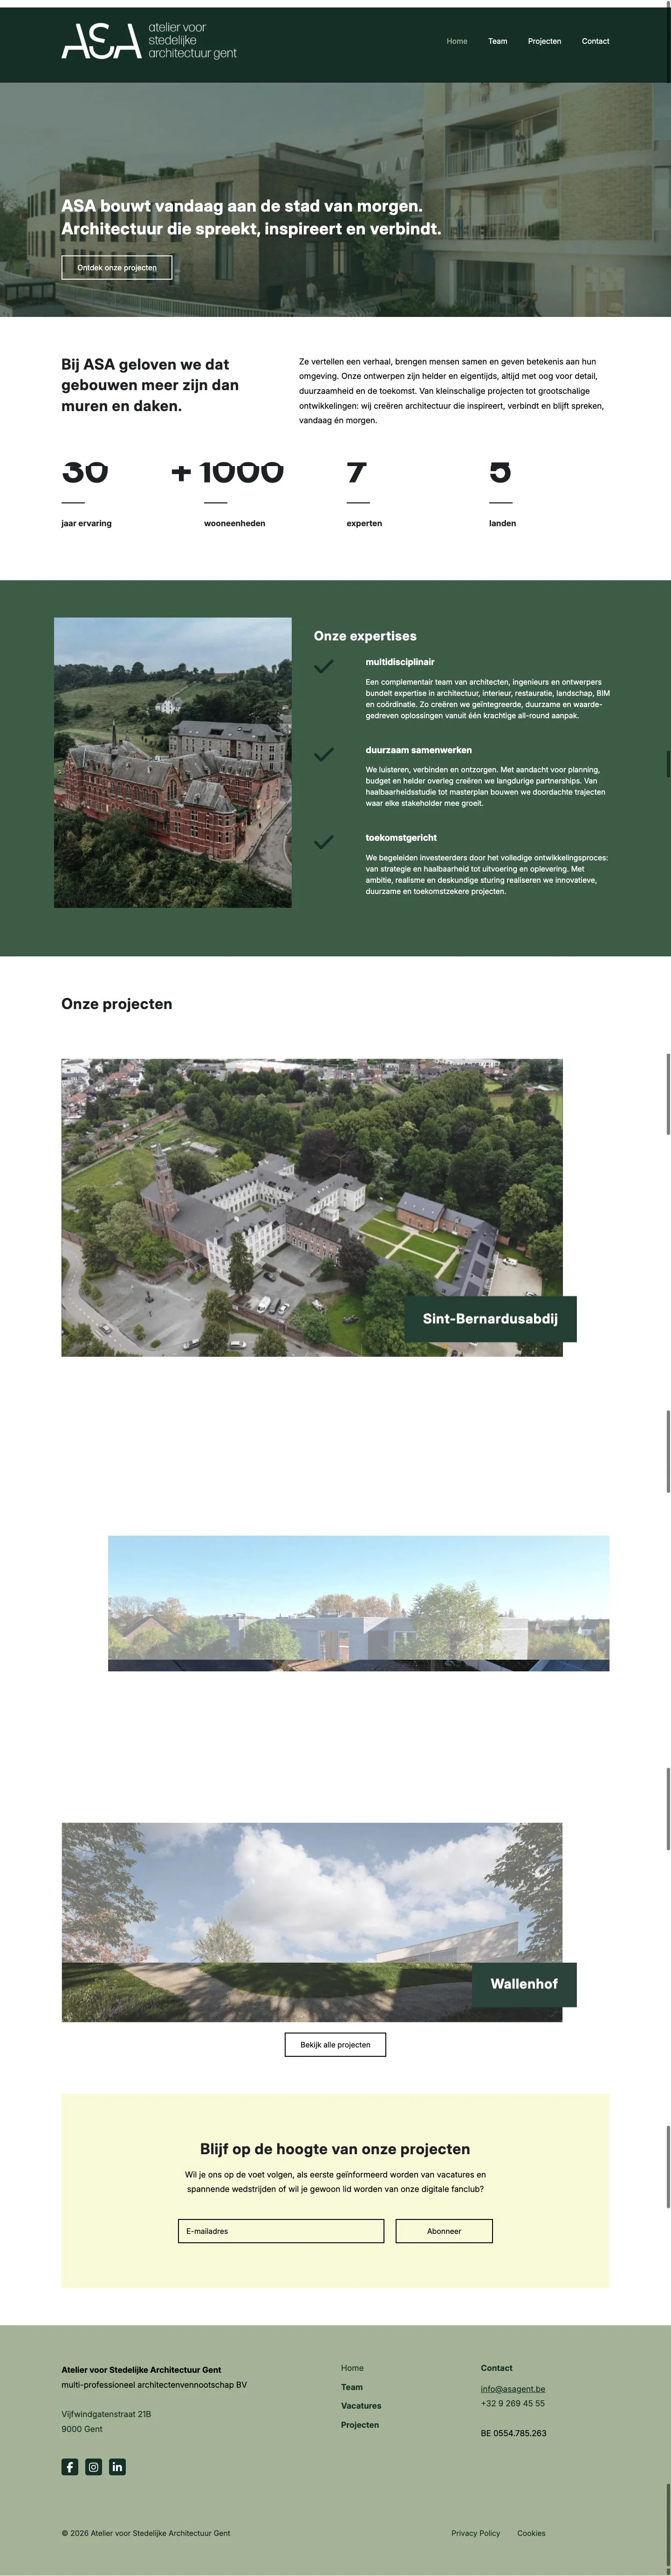Click the '30' jaar ervaring counter
671x2576 pixels.
click(x=85, y=472)
